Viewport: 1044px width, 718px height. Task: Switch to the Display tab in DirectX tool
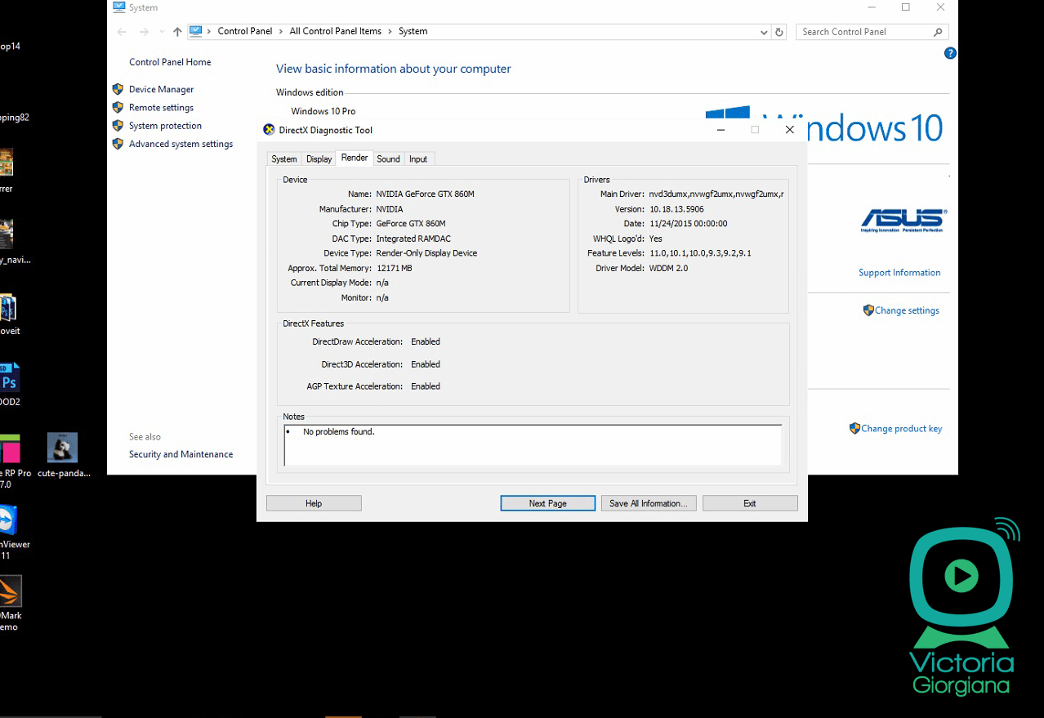pyautogui.click(x=319, y=159)
